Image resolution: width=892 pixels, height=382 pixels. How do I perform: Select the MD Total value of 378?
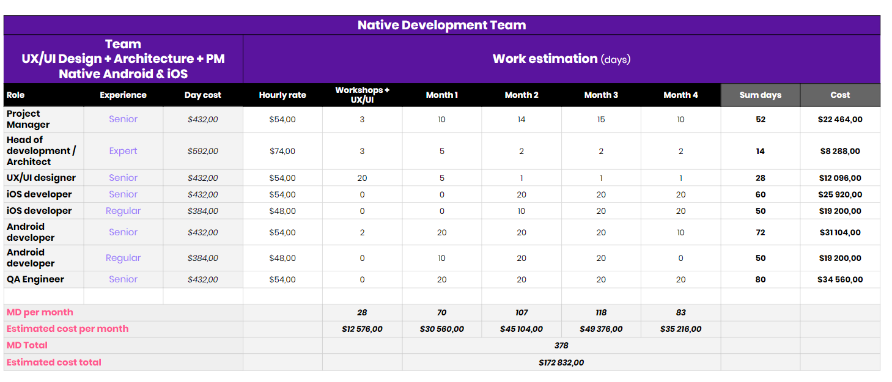click(x=561, y=345)
